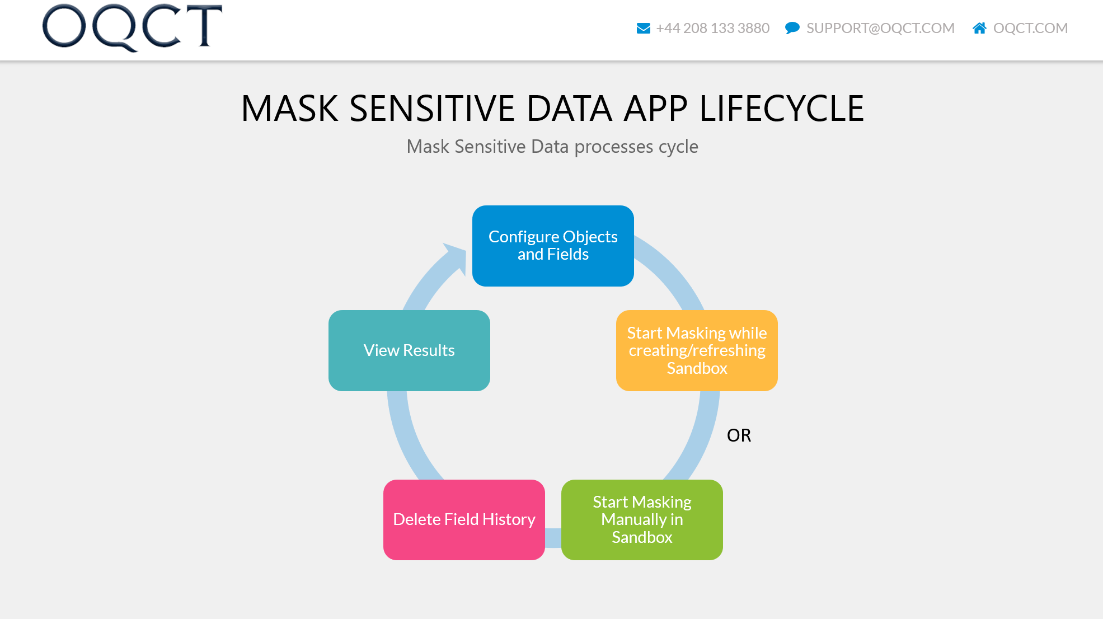1103x619 pixels.
Task: Click the OQCT logo in top left
Action: click(133, 27)
